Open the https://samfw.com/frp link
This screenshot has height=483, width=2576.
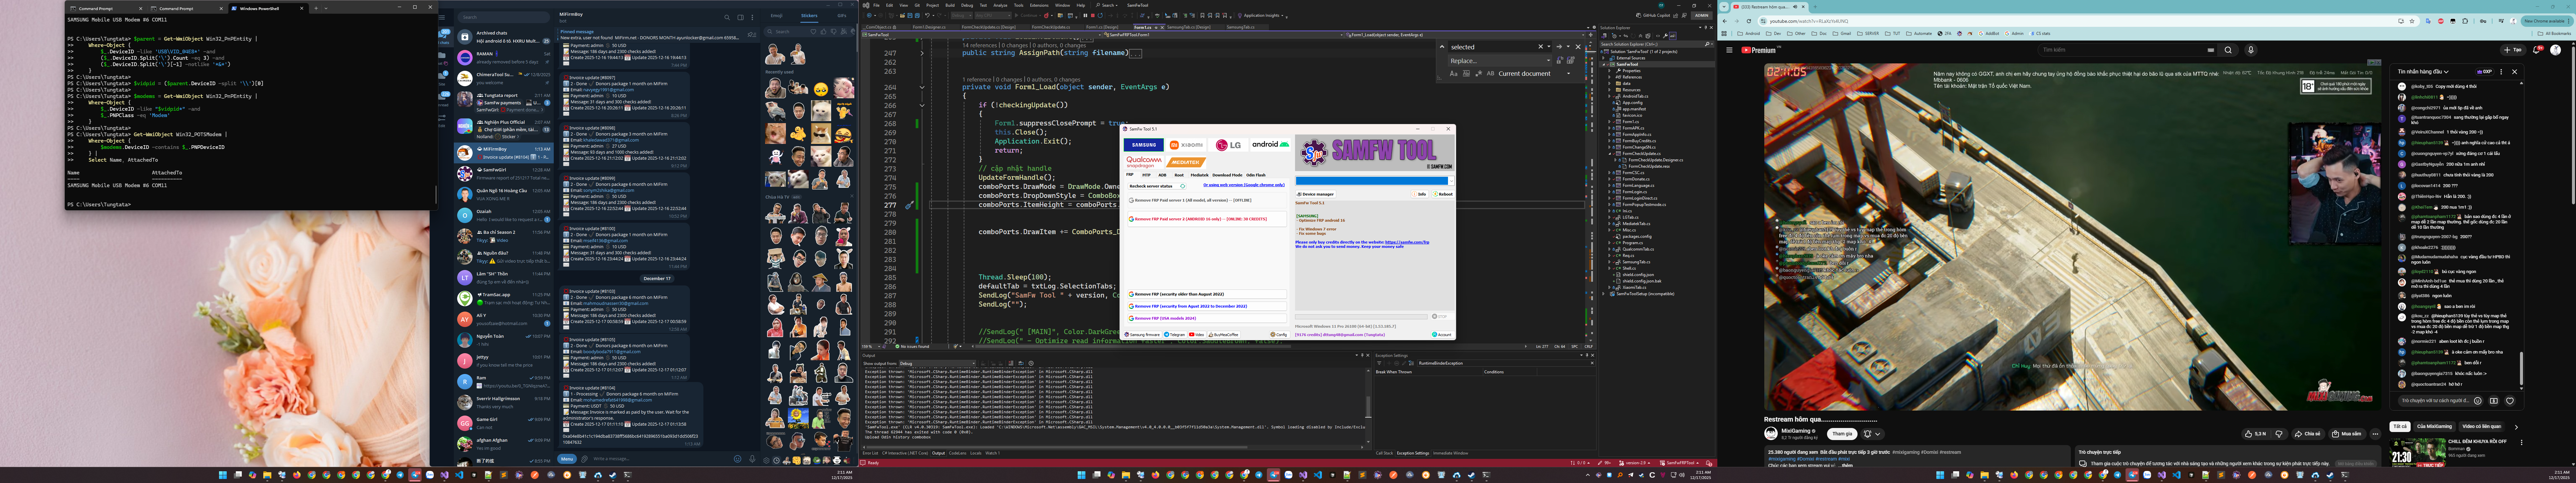(1407, 242)
